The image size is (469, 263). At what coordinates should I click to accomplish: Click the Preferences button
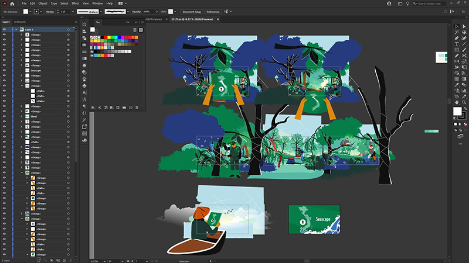[213, 12]
